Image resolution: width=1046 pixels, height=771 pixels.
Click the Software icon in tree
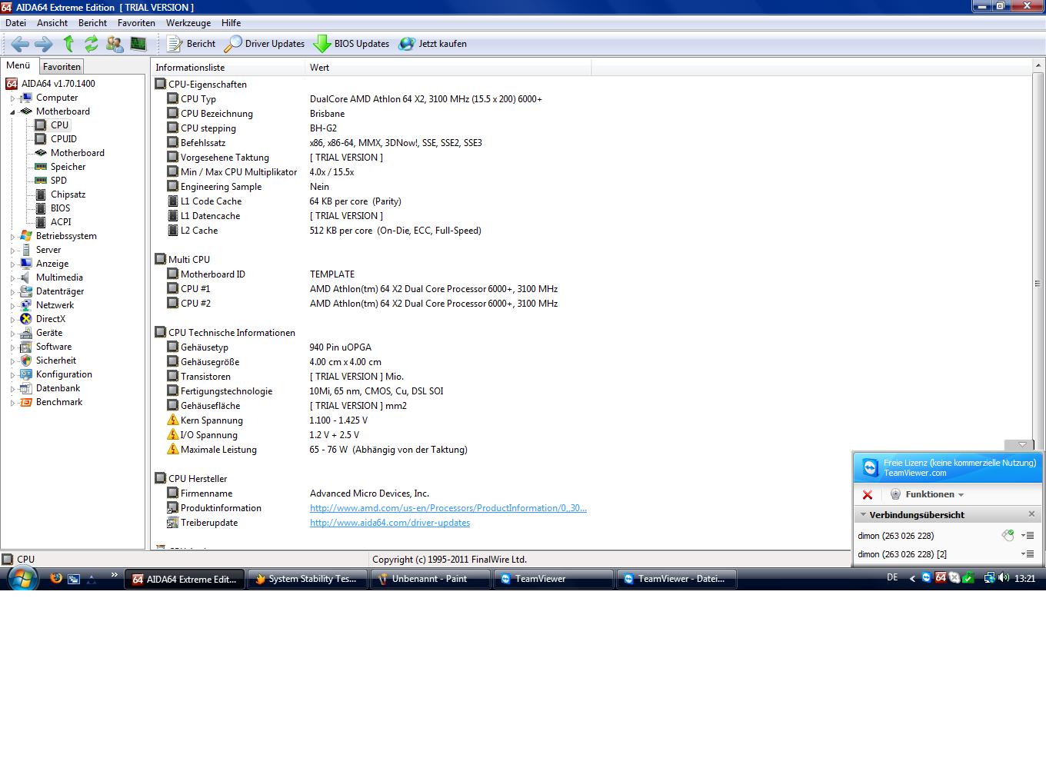pyautogui.click(x=26, y=347)
